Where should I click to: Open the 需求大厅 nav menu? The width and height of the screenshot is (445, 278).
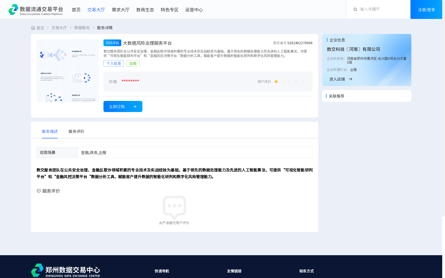tap(121, 10)
